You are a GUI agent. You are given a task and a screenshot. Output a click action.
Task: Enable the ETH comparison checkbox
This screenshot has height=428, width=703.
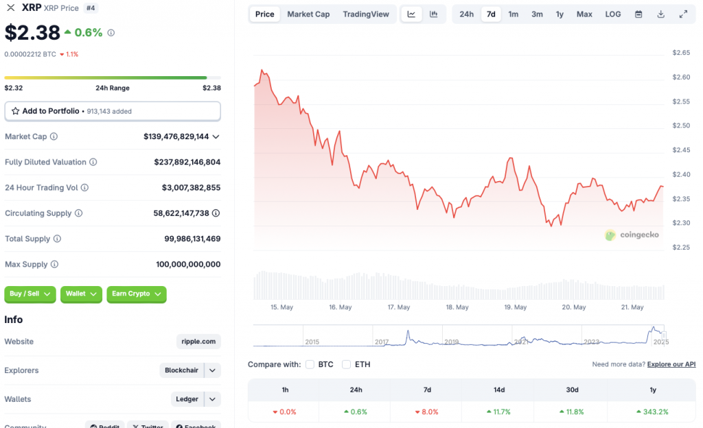346,365
